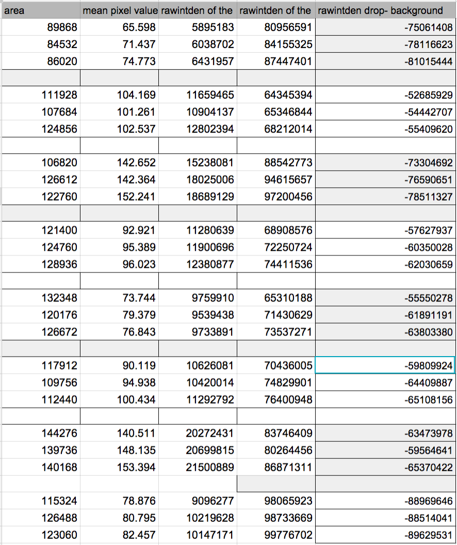Screen dimensions: 457x545
Task: Select the cell with value 18025006
Action: click(x=198, y=180)
